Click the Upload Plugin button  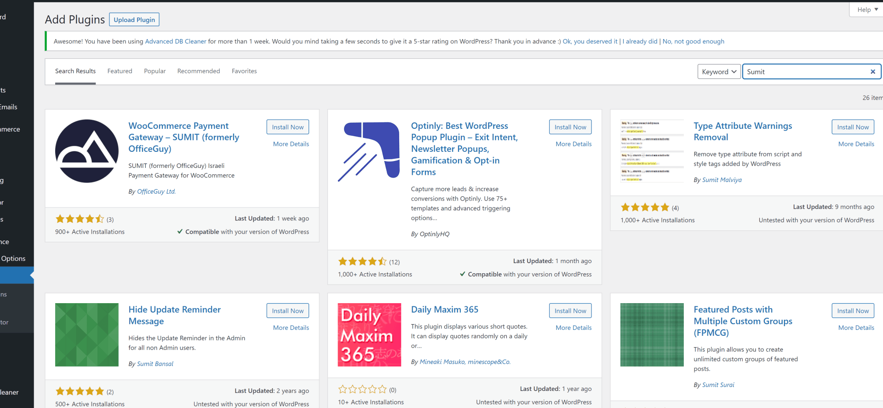134,20
